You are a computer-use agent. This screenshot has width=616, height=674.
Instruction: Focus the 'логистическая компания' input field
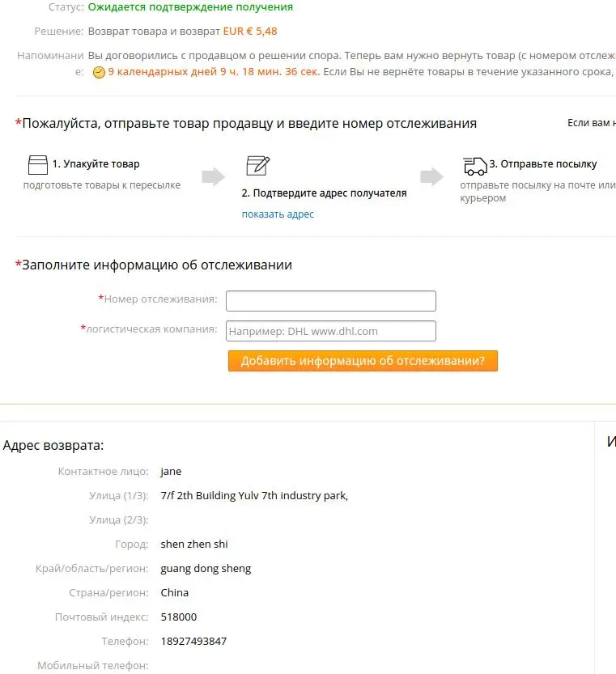pos(331,331)
